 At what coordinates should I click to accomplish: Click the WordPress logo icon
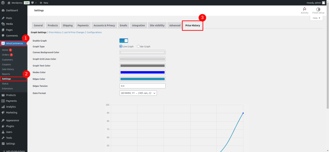[3, 2]
